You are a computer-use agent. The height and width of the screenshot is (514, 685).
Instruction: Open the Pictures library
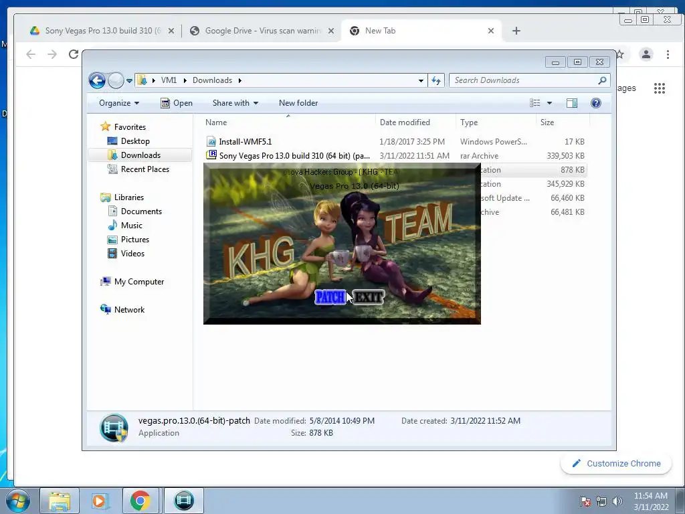click(135, 240)
